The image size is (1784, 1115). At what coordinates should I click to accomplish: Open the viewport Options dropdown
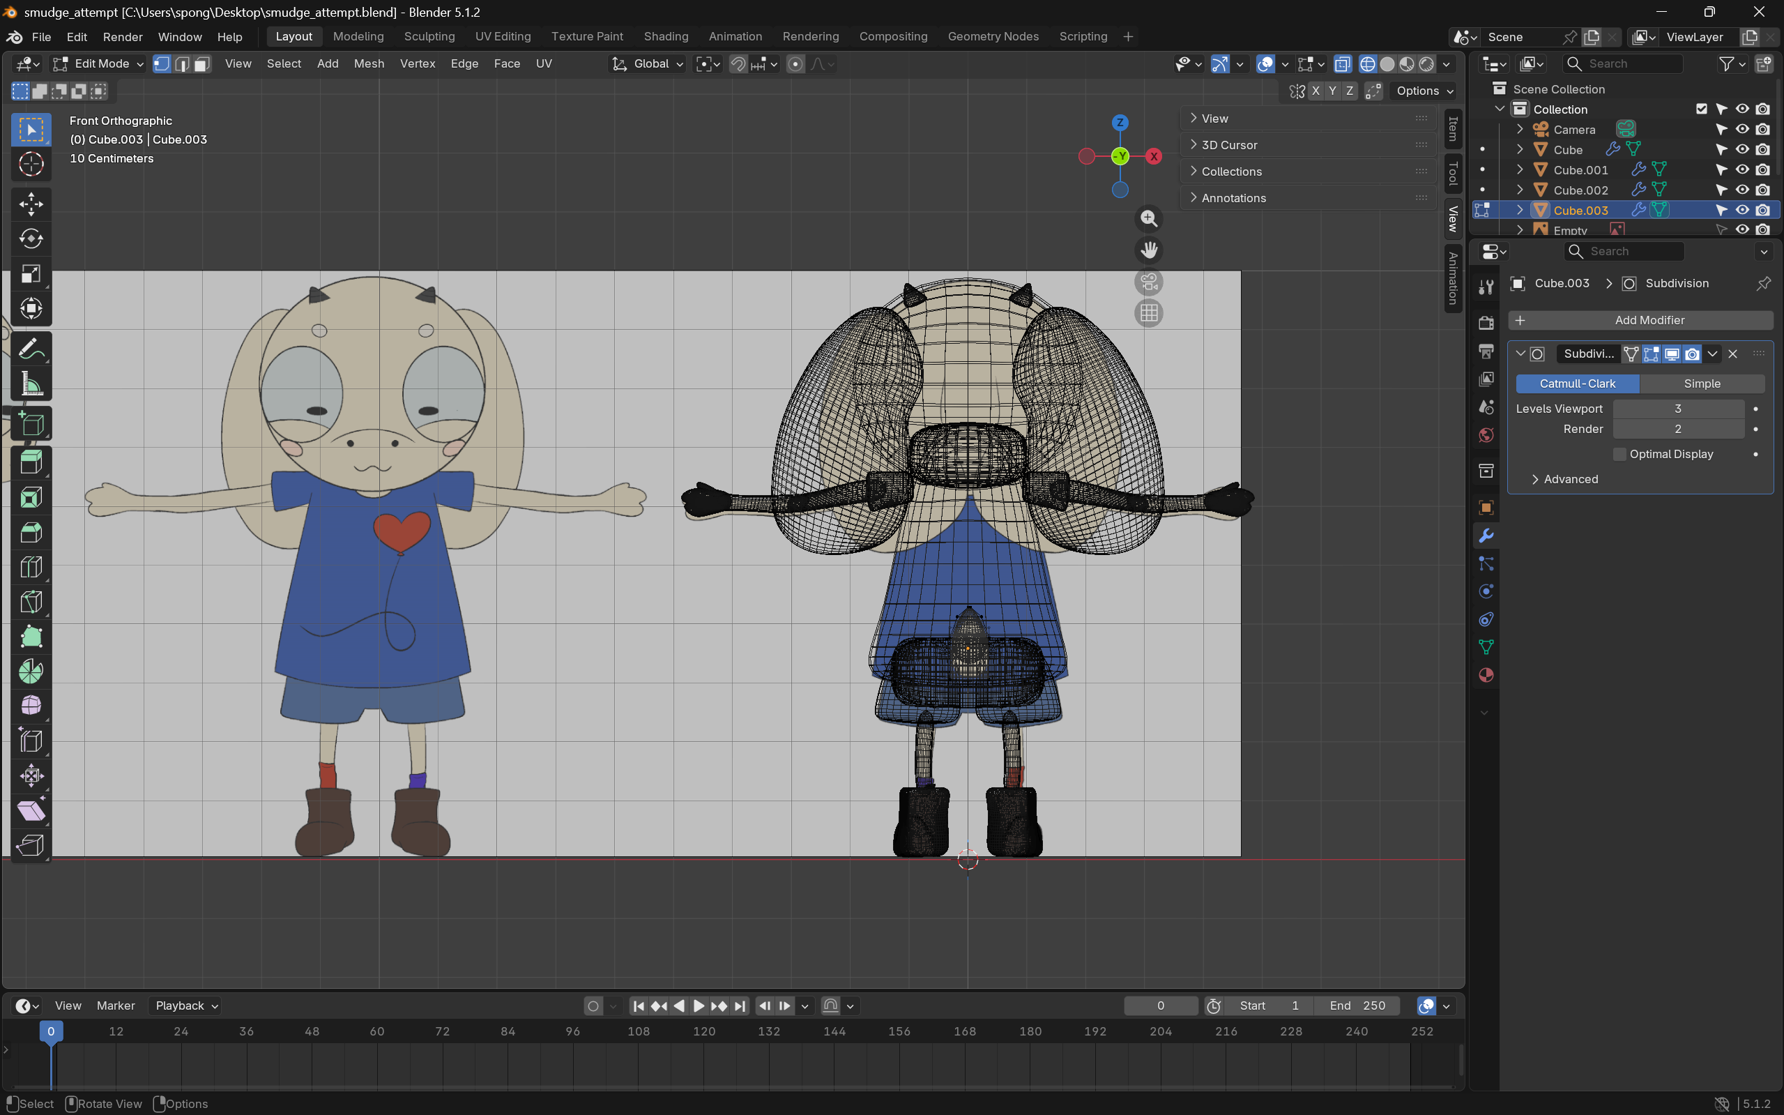1424,91
